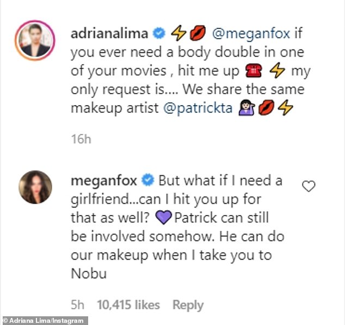
Task: Click the last lightning emoji in adrianalima's comment
Action: [x=286, y=108]
